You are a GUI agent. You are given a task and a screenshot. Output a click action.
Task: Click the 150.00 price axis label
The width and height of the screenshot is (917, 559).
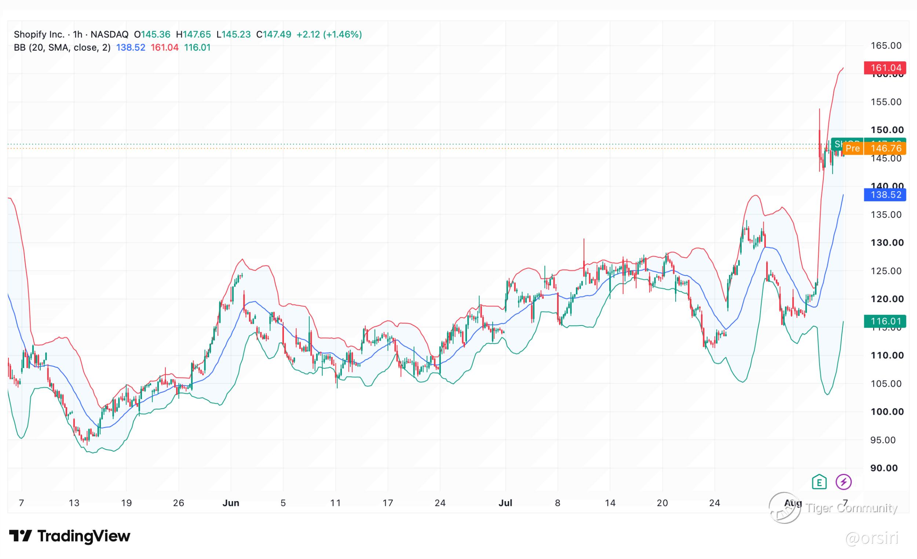[887, 130]
